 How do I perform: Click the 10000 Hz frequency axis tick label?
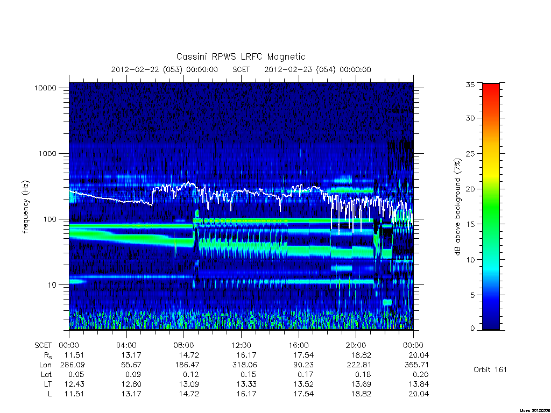click(45, 88)
